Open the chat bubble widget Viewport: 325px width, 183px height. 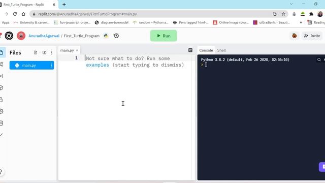pyautogui.click(x=322, y=167)
